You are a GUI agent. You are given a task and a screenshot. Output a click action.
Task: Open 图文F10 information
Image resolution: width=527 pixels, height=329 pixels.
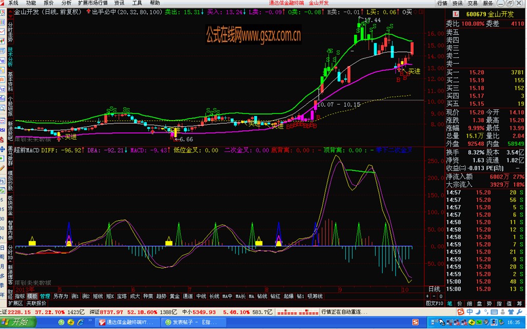[434, 303]
